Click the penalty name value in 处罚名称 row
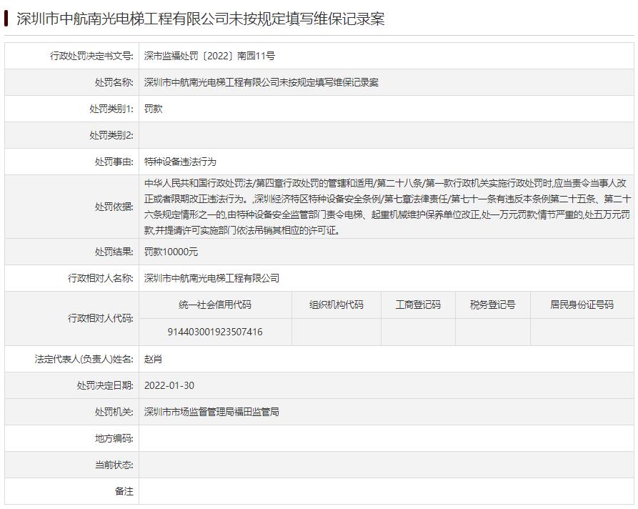Image resolution: width=638 pixels, height=509 pixels. point(261,82)
